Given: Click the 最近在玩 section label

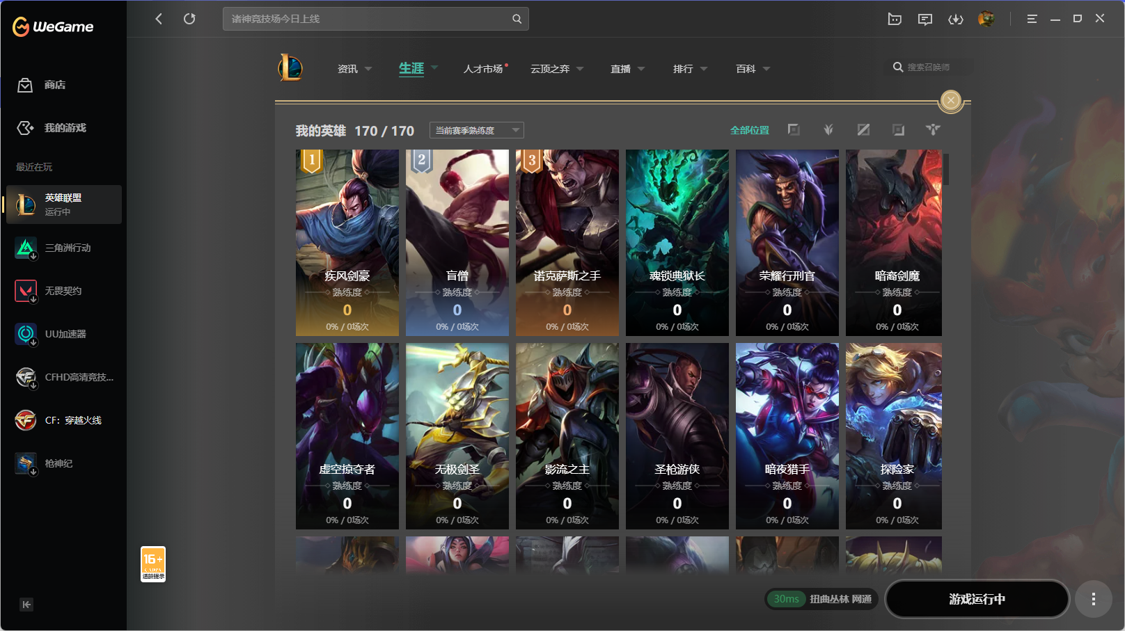Looking at the screenshot, I should coord(34,167).
